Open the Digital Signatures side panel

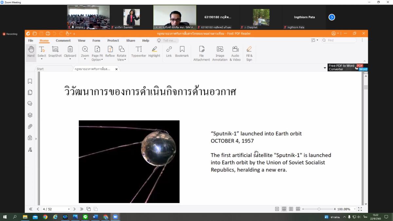coord(30,150)
